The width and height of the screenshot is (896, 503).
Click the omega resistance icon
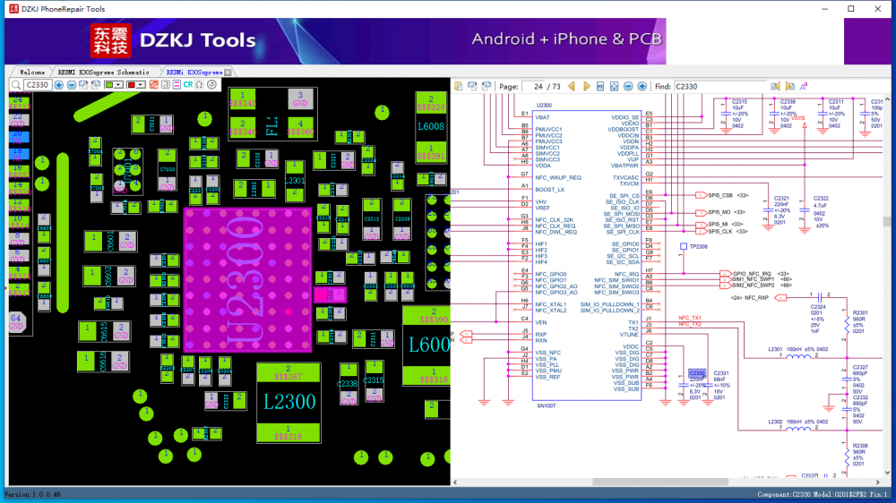pyautogui.click(x=199, y=85)
